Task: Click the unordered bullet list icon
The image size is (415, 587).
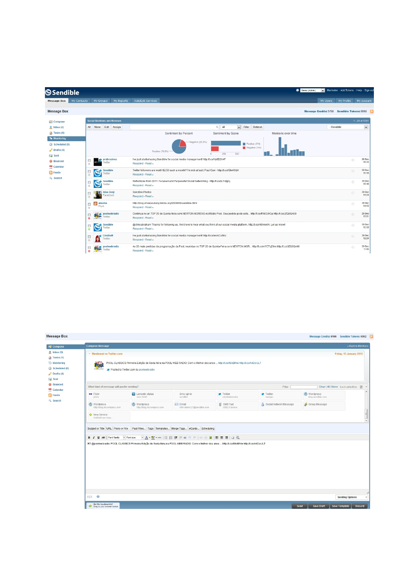Action: click(166, 437)
